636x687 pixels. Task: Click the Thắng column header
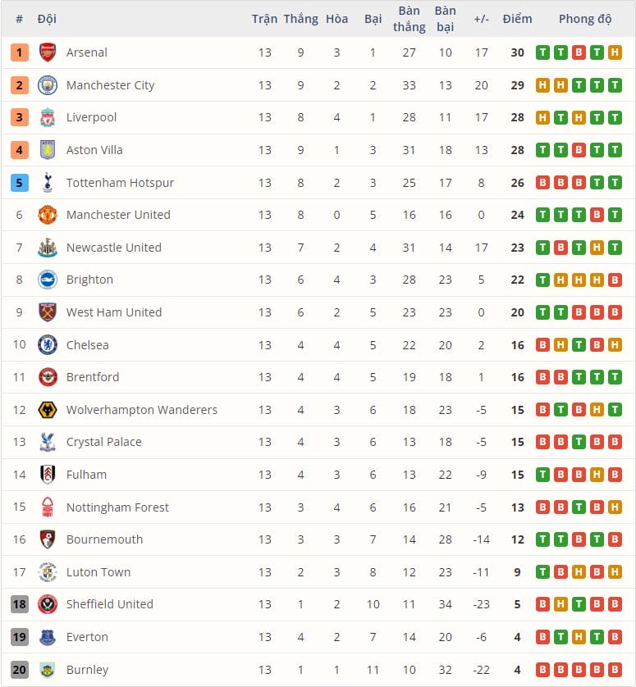tap(300, 19)
